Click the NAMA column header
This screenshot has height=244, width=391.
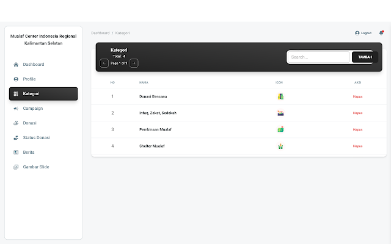pos(144,82)
